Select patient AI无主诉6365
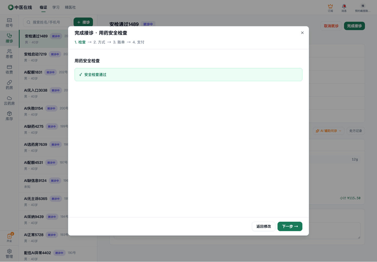The width and height of the screenshot is (377, 262). (43, 201)
